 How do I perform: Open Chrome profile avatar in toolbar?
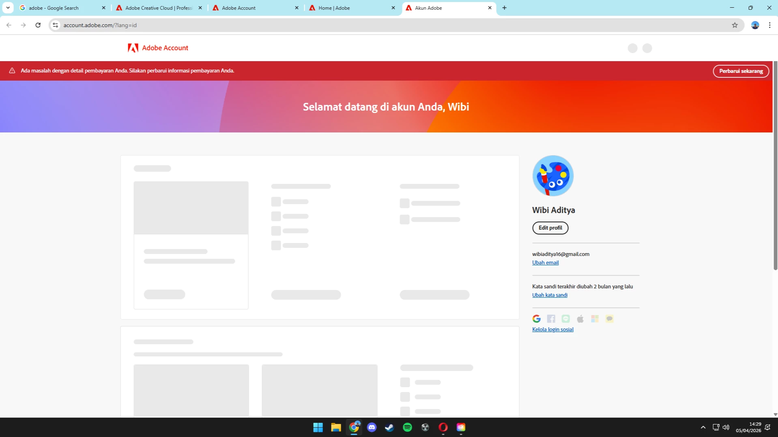(755, 25)
